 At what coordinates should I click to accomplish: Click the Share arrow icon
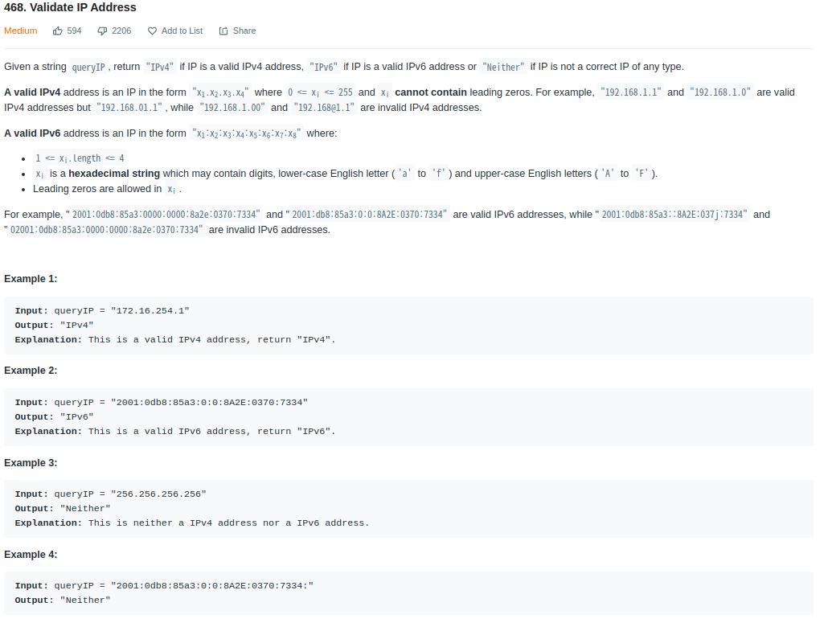tap(223, 31)
